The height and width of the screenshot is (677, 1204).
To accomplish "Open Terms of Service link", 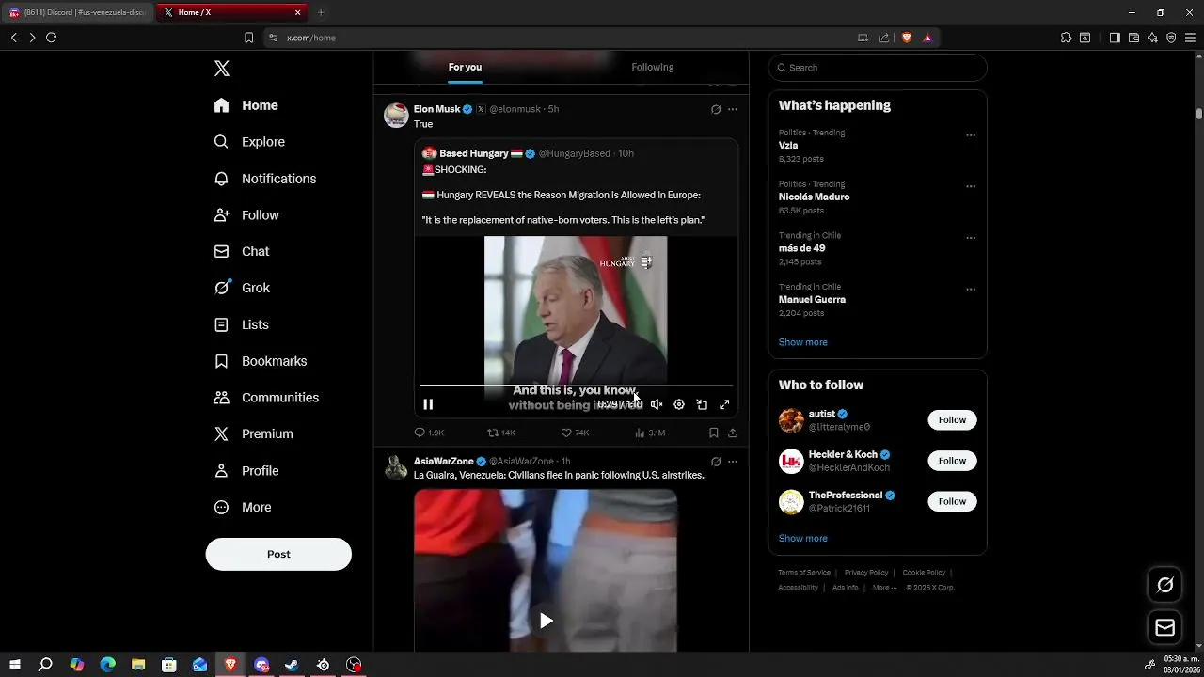I will click(804, 573).
